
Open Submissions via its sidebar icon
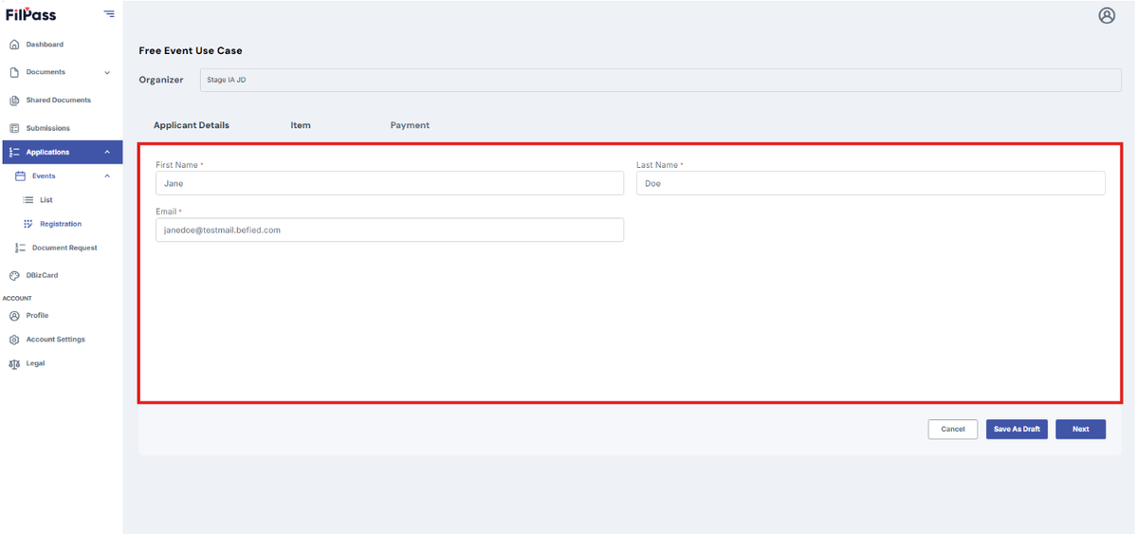(14, 128)
